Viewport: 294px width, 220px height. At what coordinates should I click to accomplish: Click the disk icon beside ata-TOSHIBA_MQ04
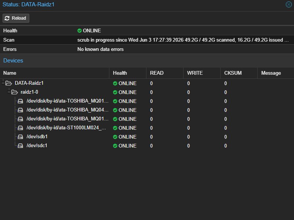[20, 110]
